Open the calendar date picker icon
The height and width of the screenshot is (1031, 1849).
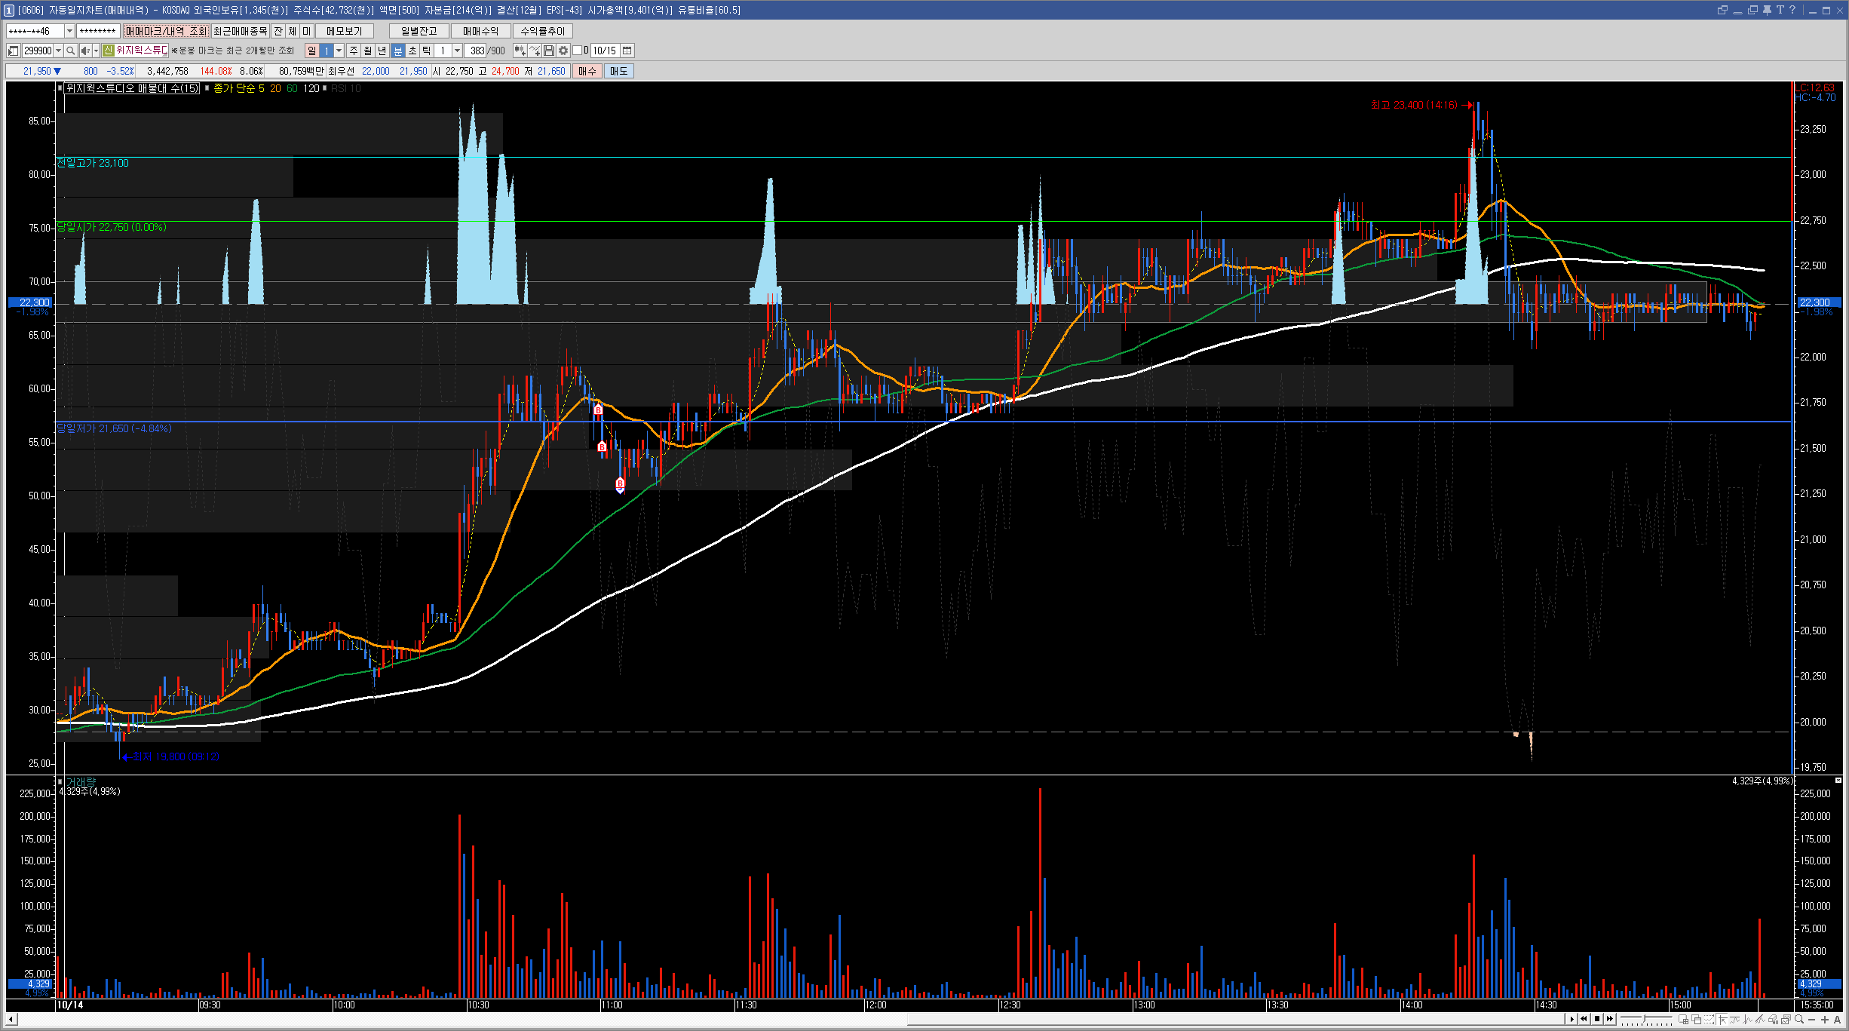(x=627, y=51)
